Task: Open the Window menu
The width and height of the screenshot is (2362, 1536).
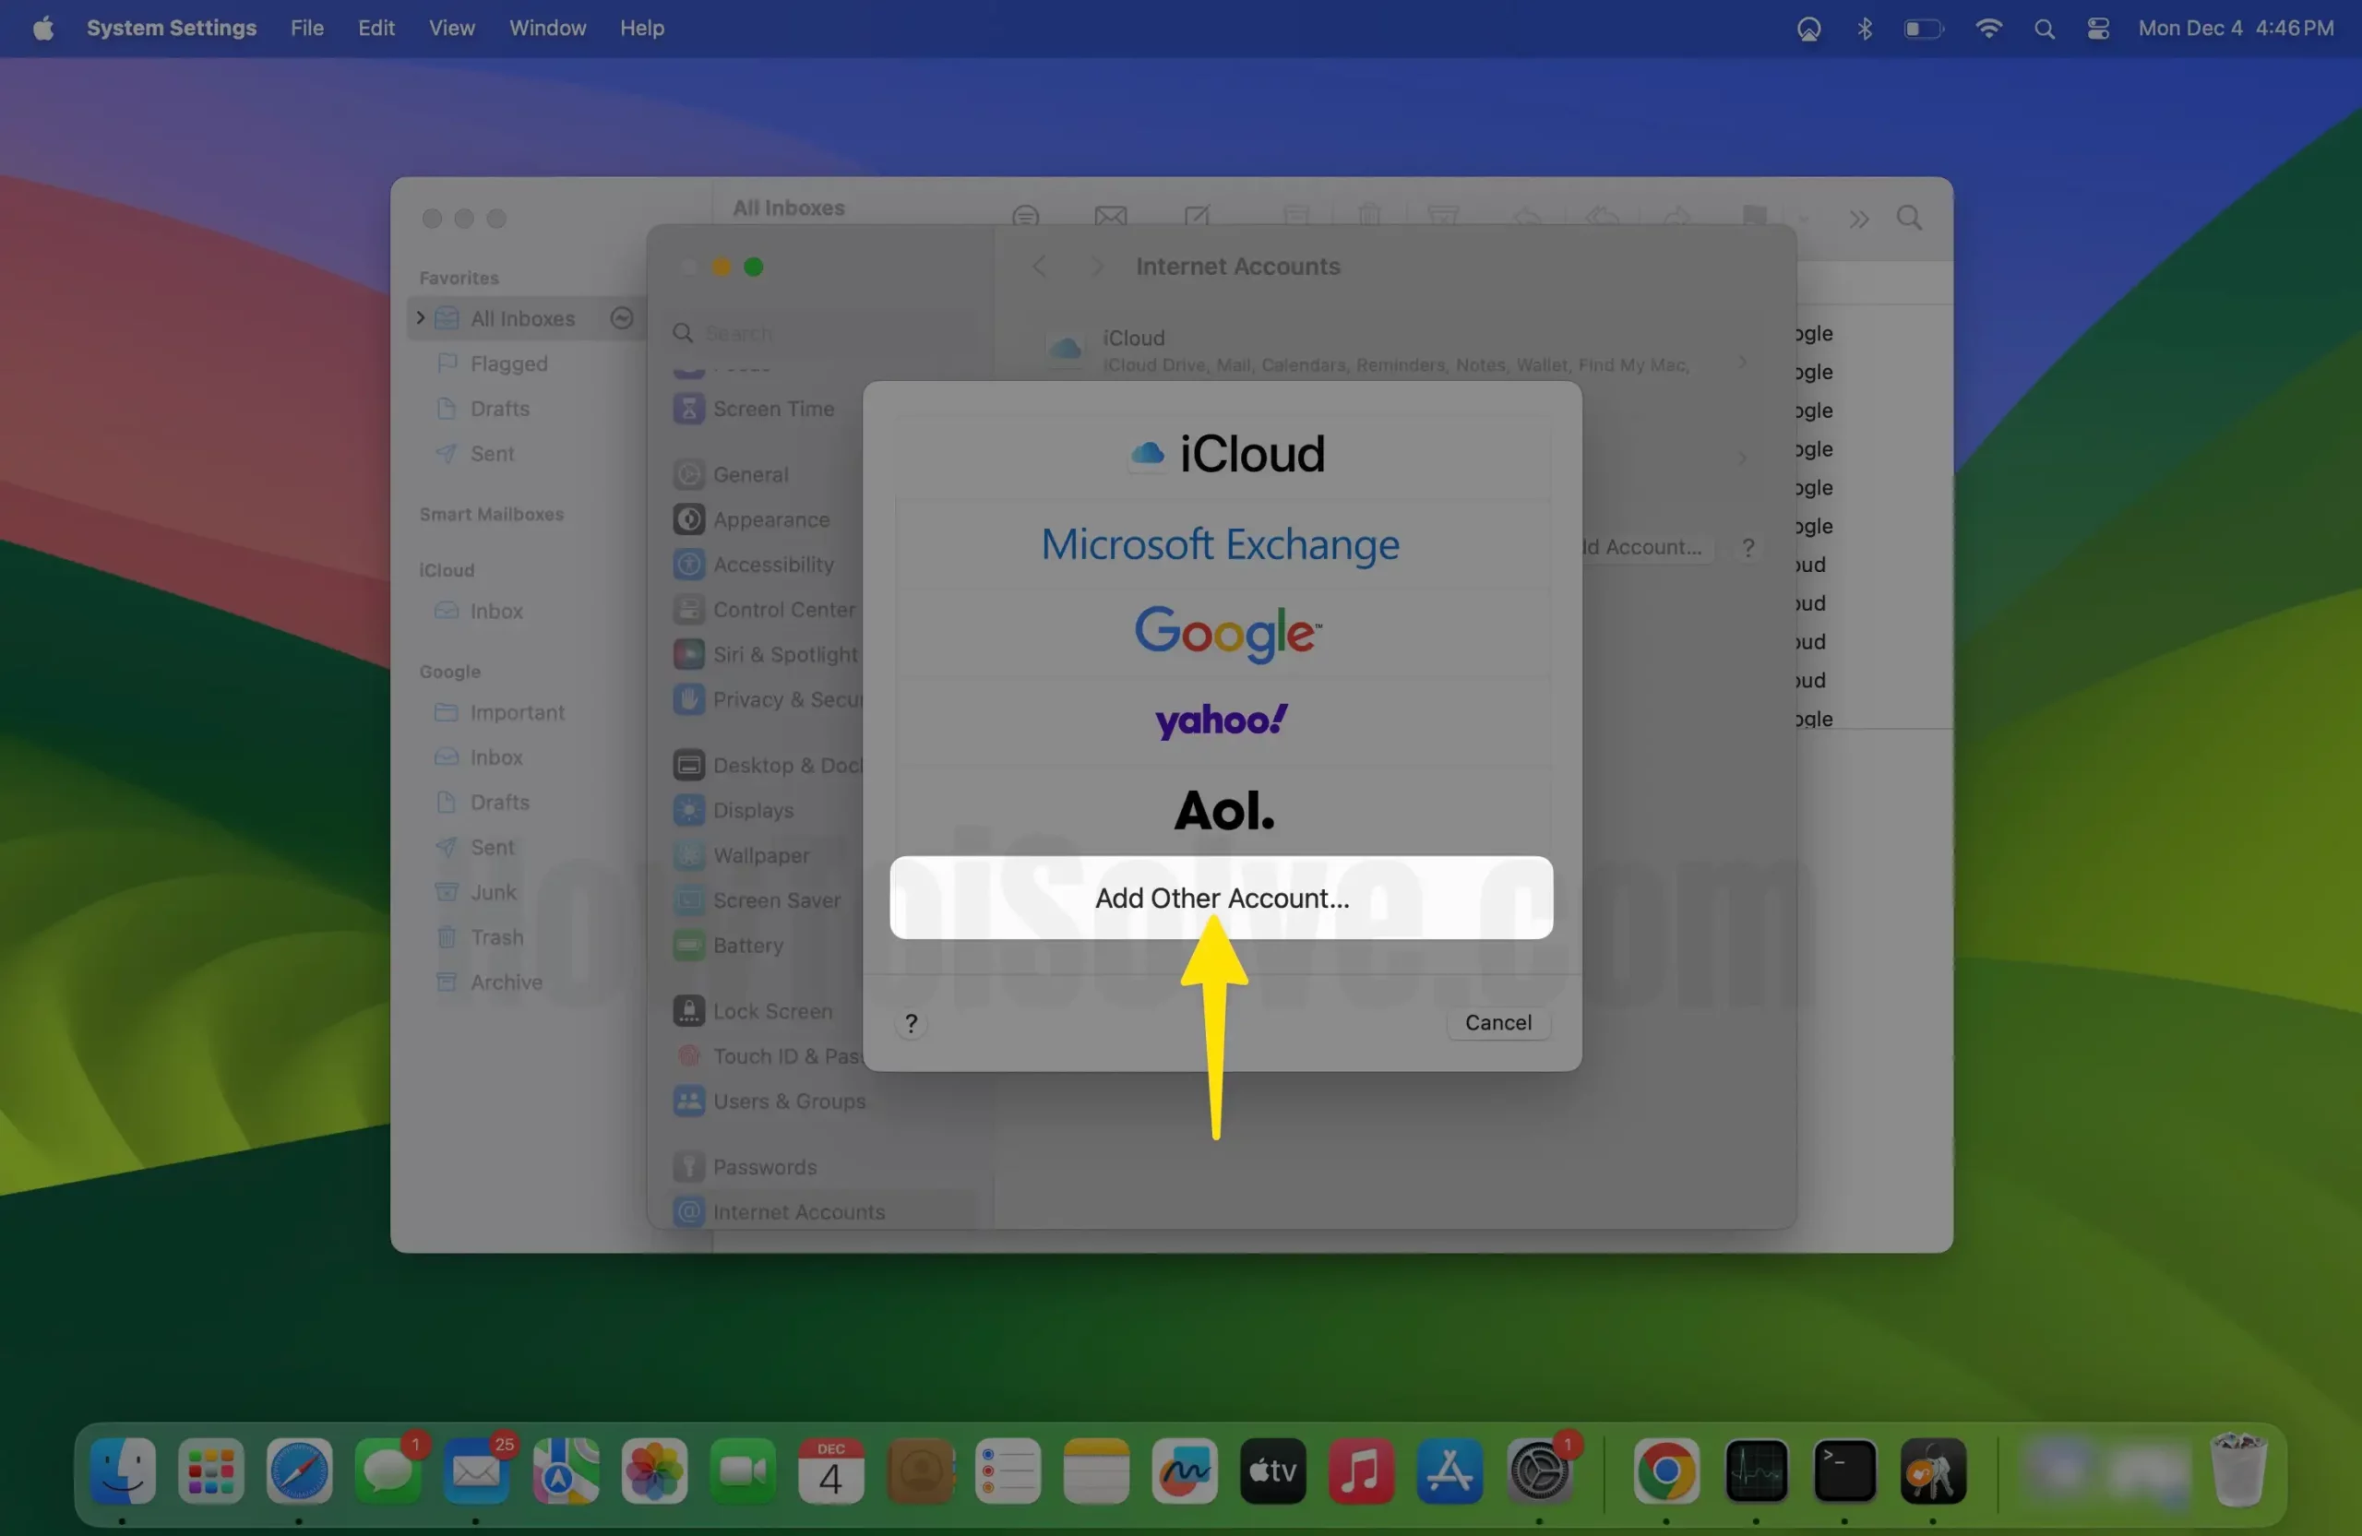Action: (547, 28)
